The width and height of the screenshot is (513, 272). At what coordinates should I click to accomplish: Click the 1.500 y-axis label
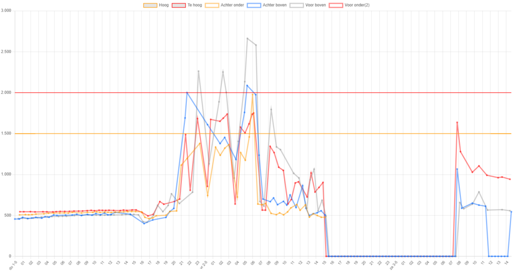click(7, 133)
